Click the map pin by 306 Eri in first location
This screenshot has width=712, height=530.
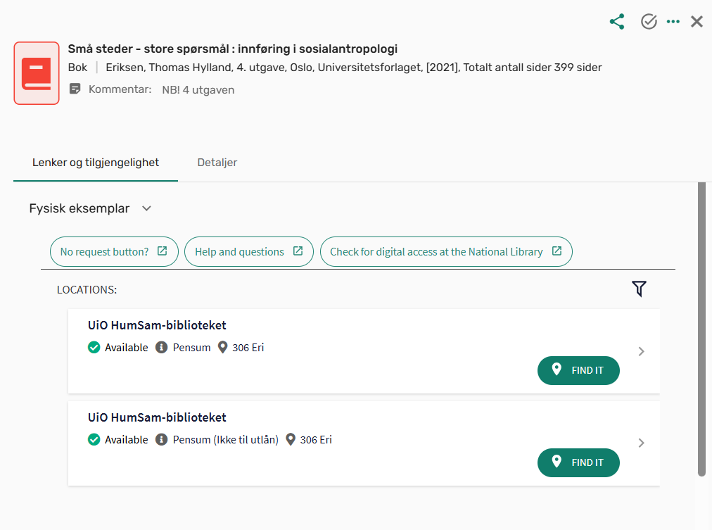pyautogui.click(x=222, y=348)
